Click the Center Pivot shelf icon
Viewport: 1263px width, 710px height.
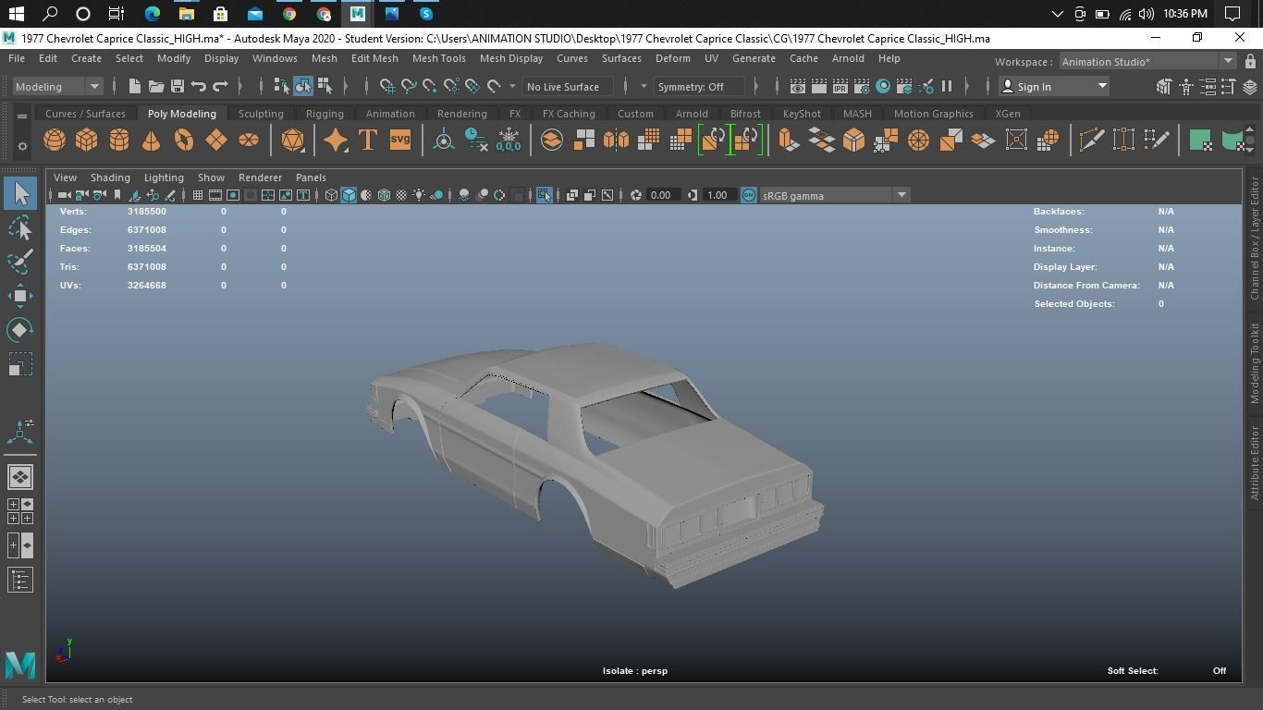(x=444, y=140)
